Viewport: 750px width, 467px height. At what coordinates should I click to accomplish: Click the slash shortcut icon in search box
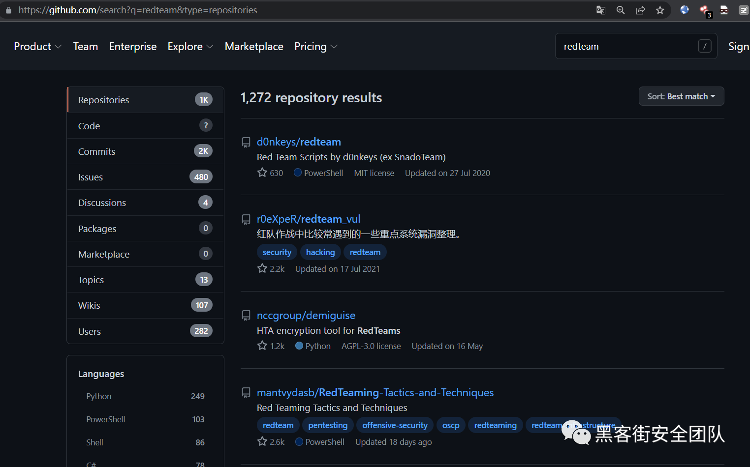coord(705,46)
